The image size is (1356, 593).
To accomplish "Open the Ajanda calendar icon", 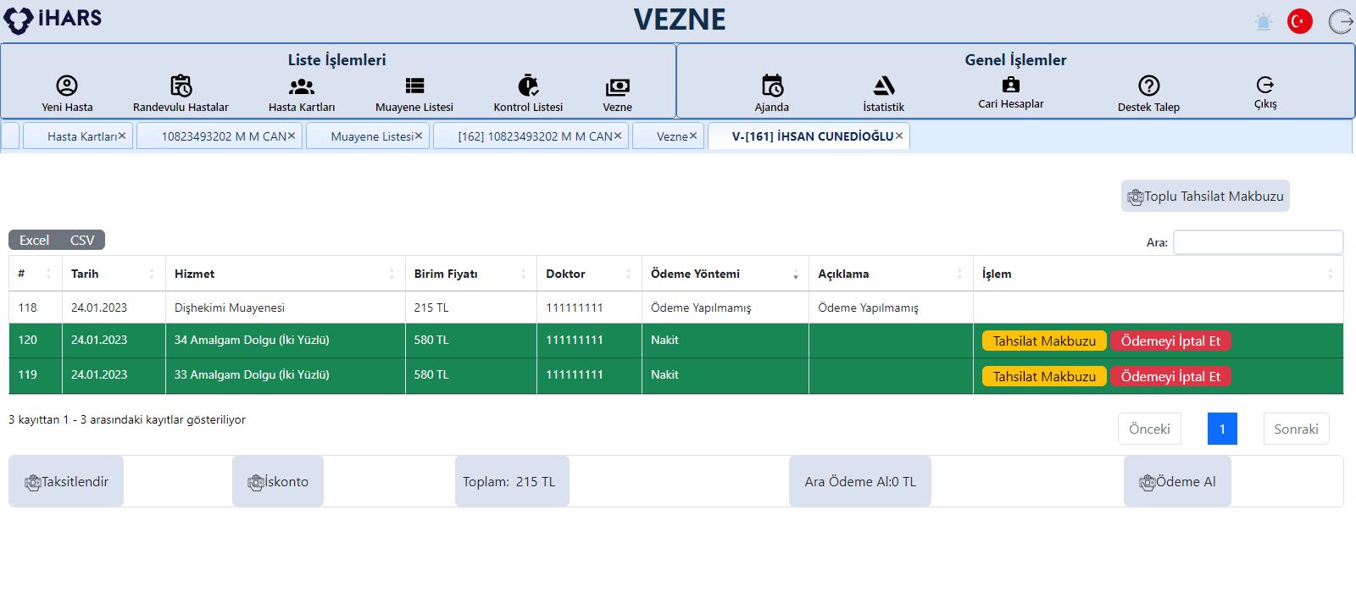I will tap(772, 86).
